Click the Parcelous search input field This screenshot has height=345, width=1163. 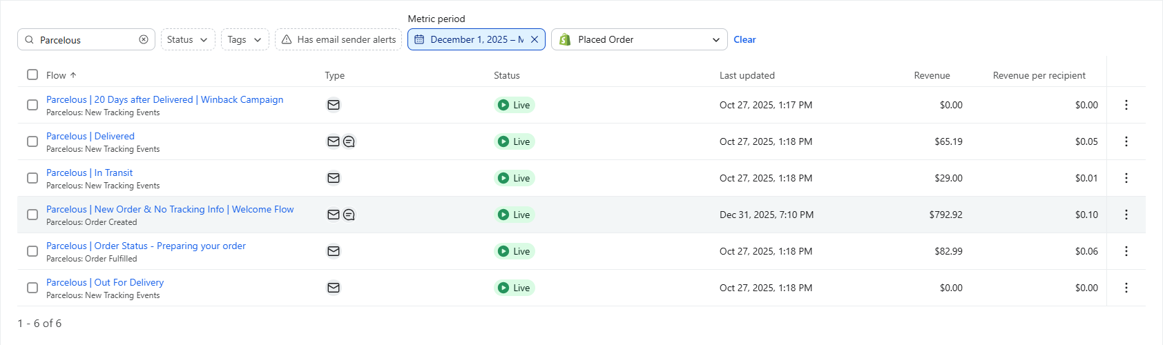point(86,39)
